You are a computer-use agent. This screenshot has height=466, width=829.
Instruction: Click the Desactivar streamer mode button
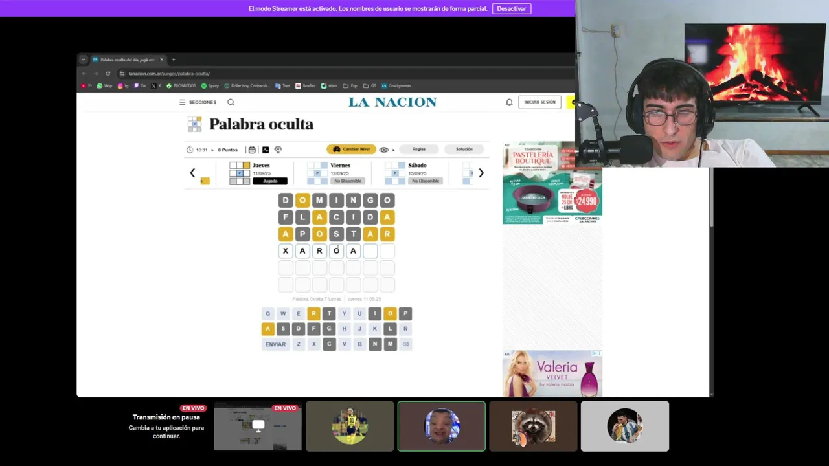[512, 8]
